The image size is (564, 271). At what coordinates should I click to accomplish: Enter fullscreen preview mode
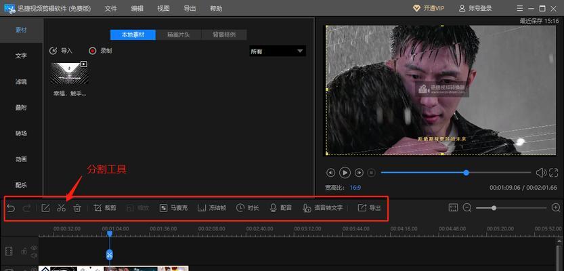point(554,173)
